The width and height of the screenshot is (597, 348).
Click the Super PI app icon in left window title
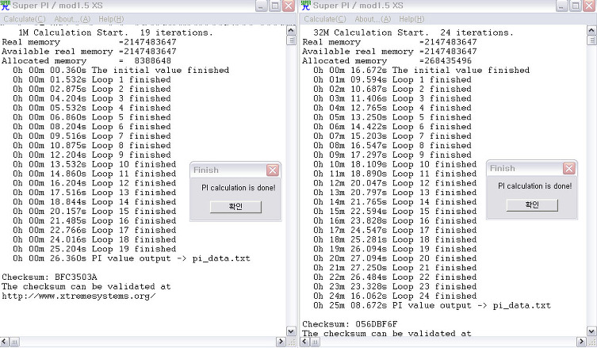pyautogui.click(x=6, y=6)
